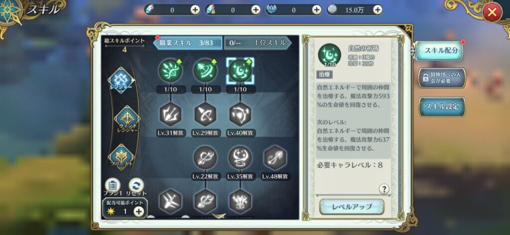
Task: Tap the locked skill with Lv.35解放
Action: 240,157
